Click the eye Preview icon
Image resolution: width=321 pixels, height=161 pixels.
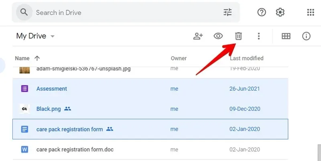(218, 36)
